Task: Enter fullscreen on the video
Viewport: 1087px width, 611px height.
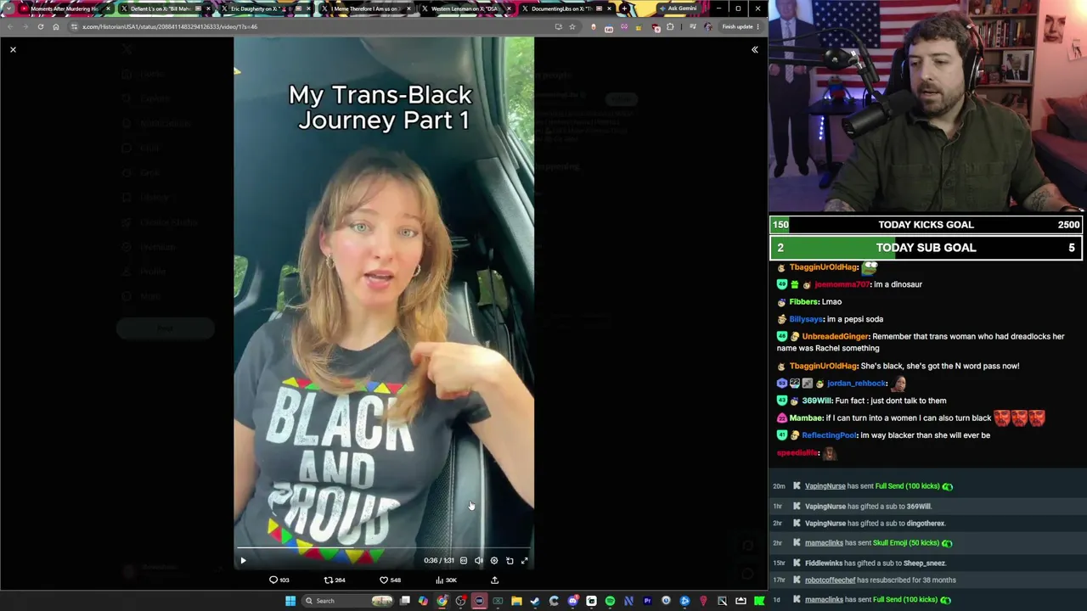Action: pyautogui.click(x=525, y=560)
